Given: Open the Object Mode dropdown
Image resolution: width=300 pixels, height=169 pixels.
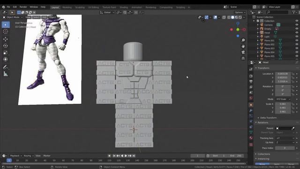Looking at the screenshot, I should click(x=13, y=17).
